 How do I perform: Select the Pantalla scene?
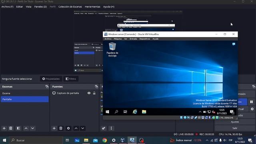[25, 99]
